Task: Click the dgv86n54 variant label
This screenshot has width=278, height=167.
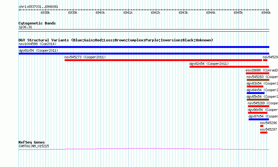Action: 263,110
